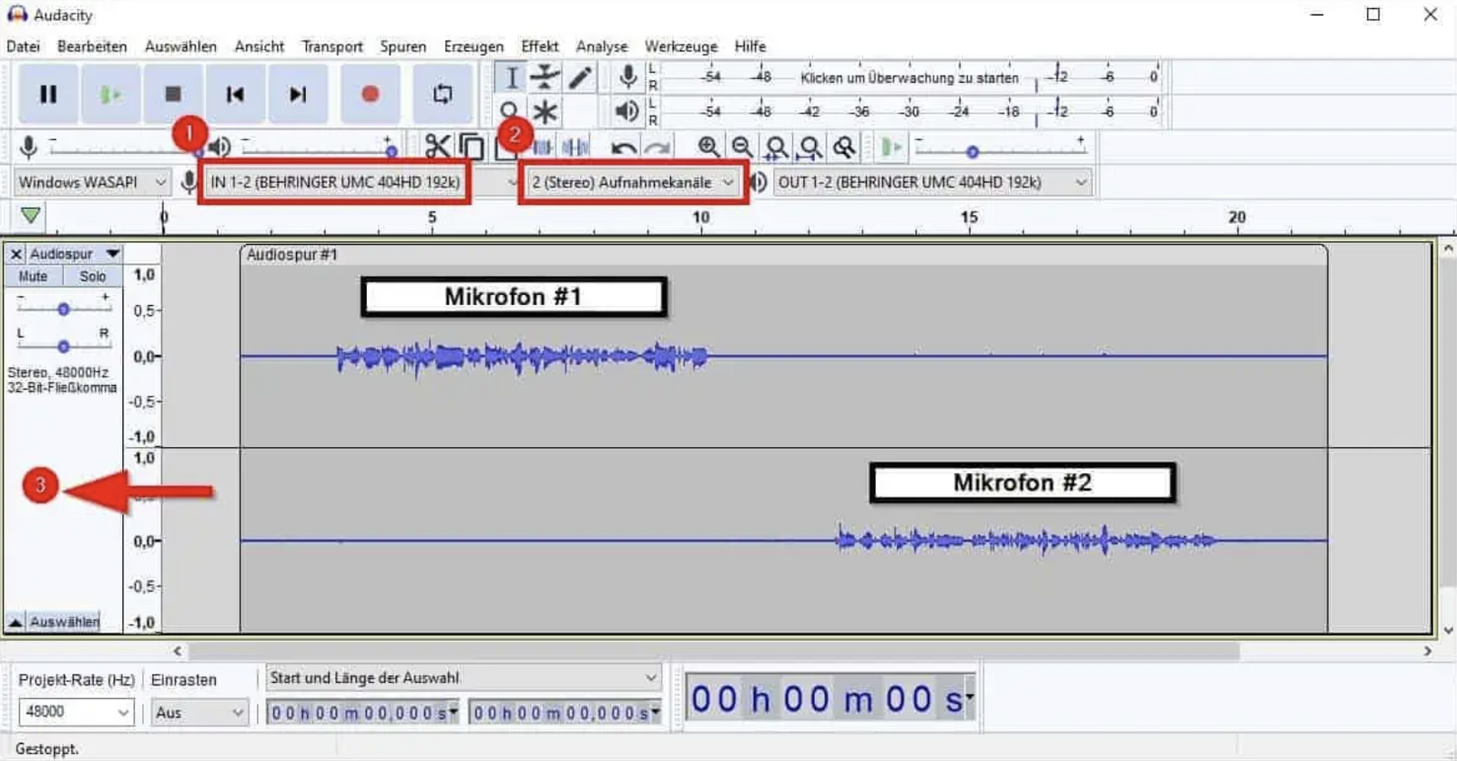
Task: Click the horizontal scrollbar under the tracks
Action: click(714, 651)
